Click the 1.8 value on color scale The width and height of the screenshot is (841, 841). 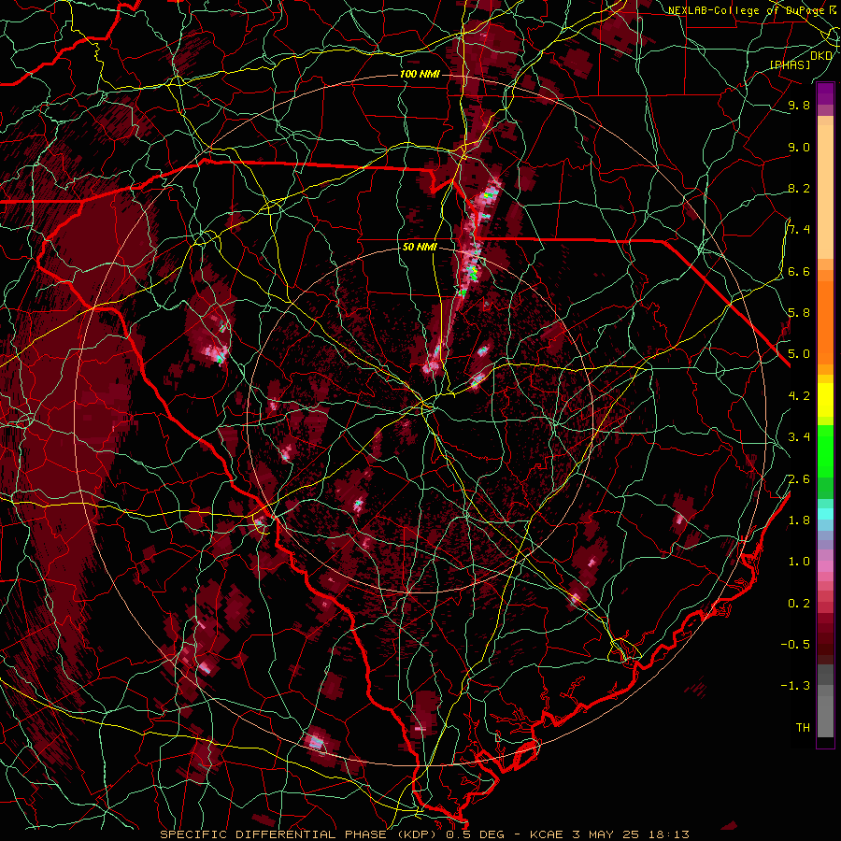tap(799, 520)
